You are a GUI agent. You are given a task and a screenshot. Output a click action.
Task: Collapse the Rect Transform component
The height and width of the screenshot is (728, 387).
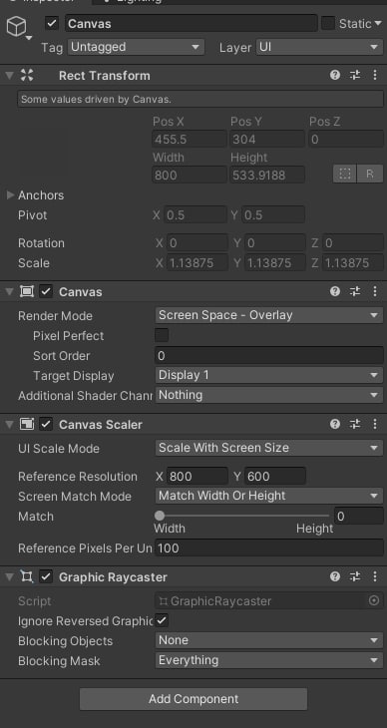[x=9, y=75]
